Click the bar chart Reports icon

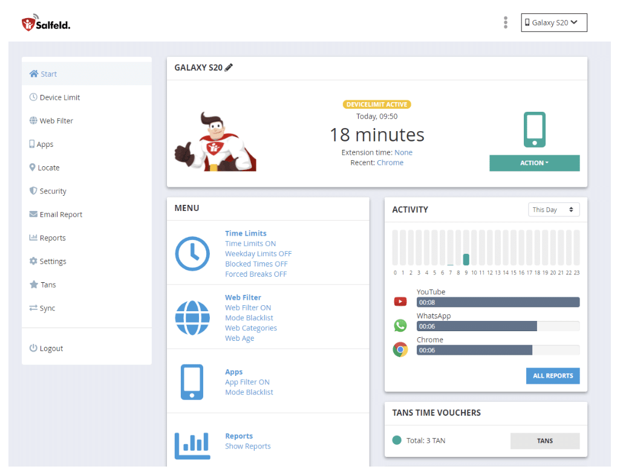click(x=192, y=445)
